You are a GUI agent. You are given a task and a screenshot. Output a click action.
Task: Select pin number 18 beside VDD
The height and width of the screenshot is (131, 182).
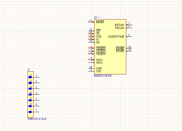91,67
